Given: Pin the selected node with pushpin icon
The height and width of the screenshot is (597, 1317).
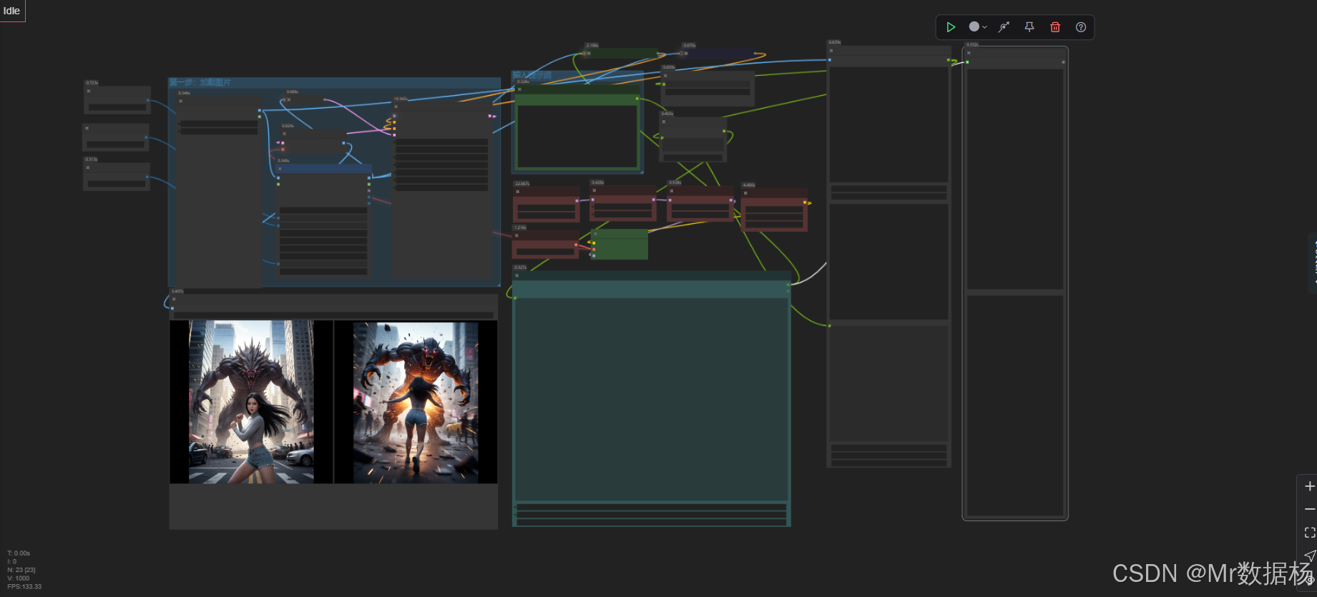Looking at the screenshot, I should 1029,27.
